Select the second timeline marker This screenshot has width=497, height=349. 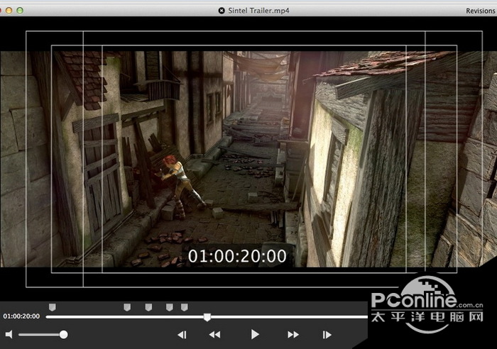click(x=127, y=307)
